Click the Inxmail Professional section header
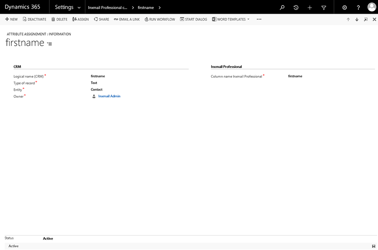This screenshot has width=378, height=250. point(226,67)
